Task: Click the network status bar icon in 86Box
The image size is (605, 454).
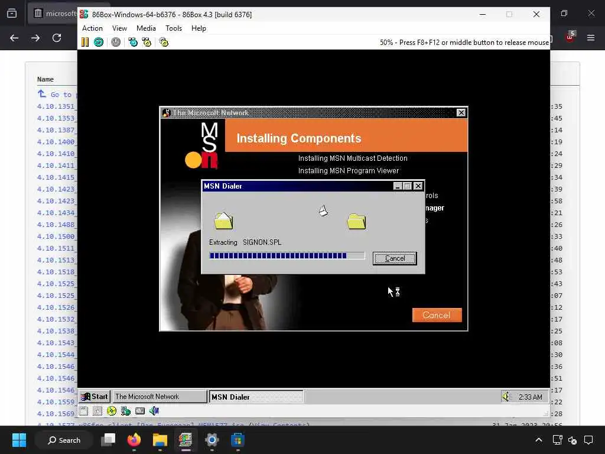Action: [126, 411]
